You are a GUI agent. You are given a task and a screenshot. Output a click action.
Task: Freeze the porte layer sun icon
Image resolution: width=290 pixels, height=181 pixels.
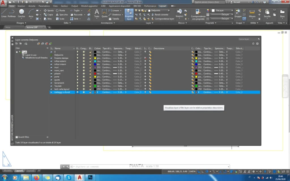coord(84,77)
